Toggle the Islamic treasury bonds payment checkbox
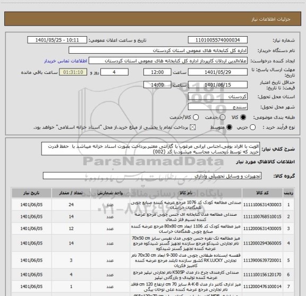Screen dimensions: 306x296 click(x=193, y=128)
